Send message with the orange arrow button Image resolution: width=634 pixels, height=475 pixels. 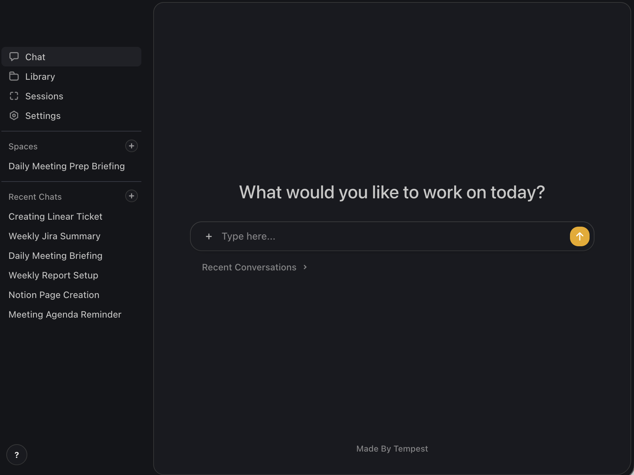click(579, 236)
